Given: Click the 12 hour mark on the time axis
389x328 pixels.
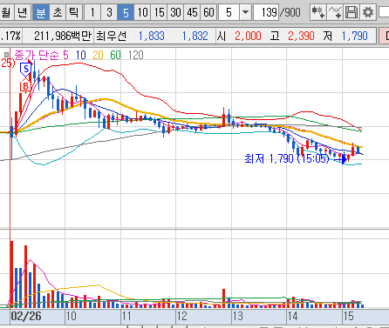Looking at the screenshot, I should pos(182,316).
